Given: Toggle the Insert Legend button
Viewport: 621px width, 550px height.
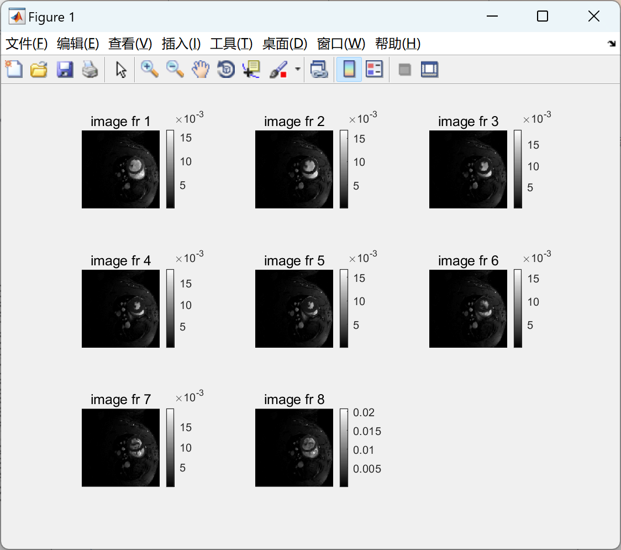Looking at the screenshot, I should (x=374, y=69).
